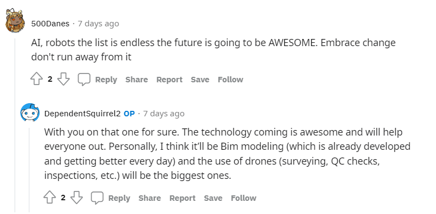The height and width of the screenshot is (214, 436).
Task: Save 500Danes' comment
Action: tap(200, 80)
